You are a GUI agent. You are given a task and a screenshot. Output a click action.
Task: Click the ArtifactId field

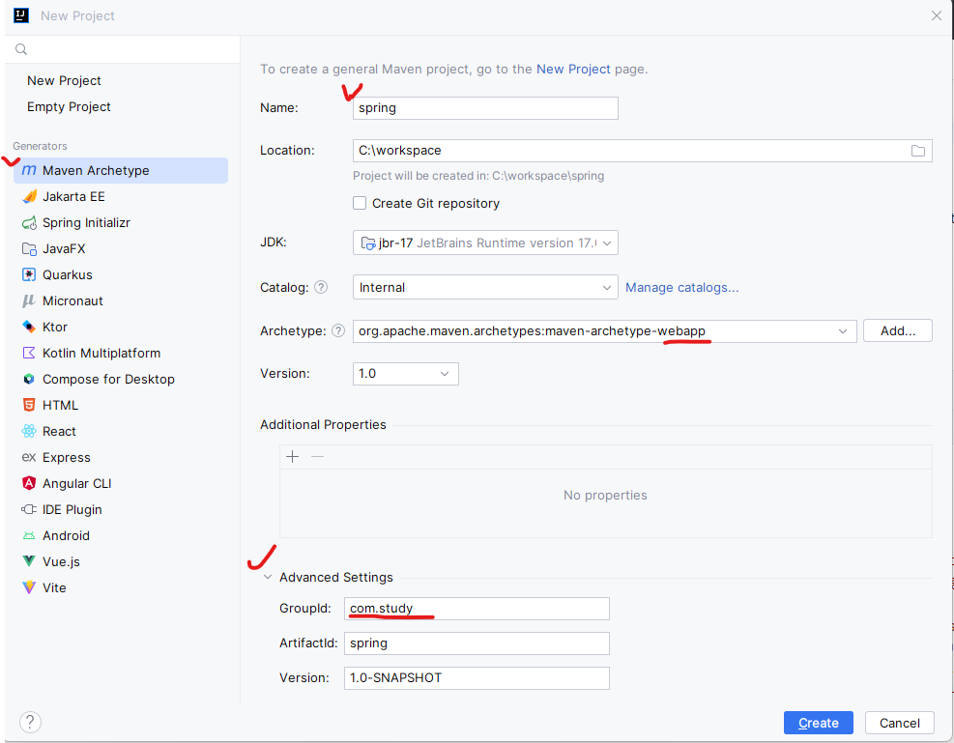click(x=477, y=643)
